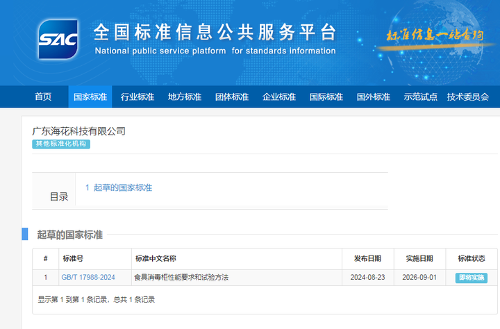Screen dimensions: 500x329
Task: Click the 发布日期 column header
Action: click(367, 258)
